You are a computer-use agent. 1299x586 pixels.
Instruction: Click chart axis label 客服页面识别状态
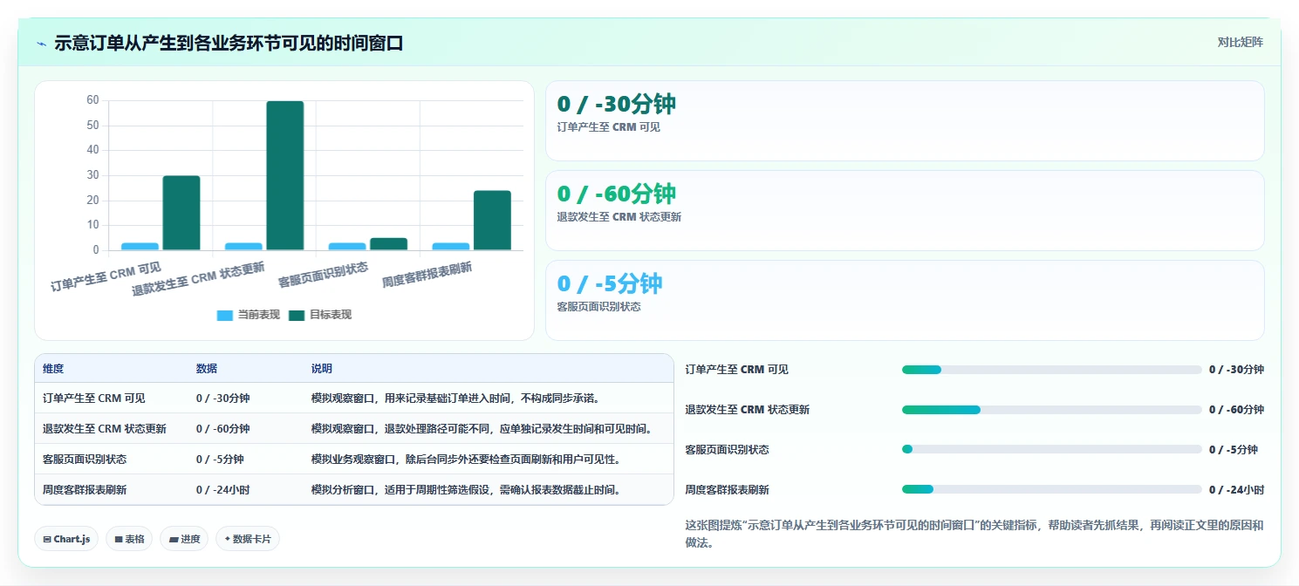point(323,274)
